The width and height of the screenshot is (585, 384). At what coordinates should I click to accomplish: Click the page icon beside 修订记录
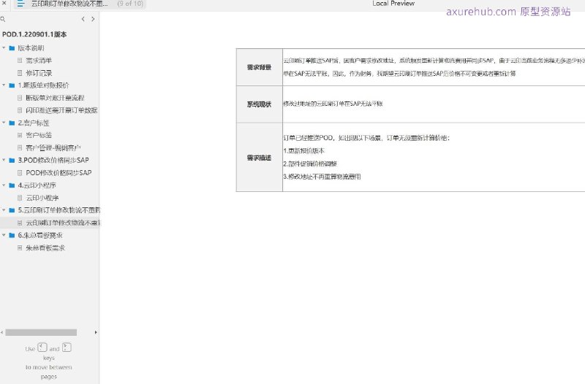tap(20, 73)
